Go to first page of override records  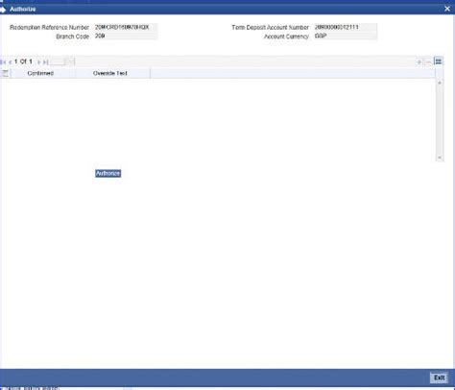[x=3, y=61]
